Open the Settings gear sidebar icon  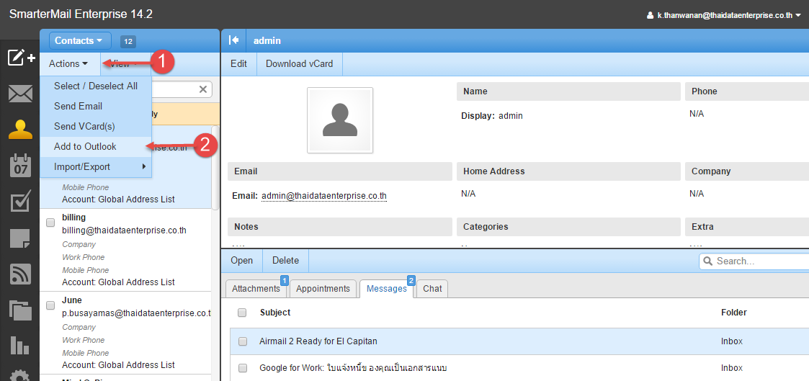21,376
